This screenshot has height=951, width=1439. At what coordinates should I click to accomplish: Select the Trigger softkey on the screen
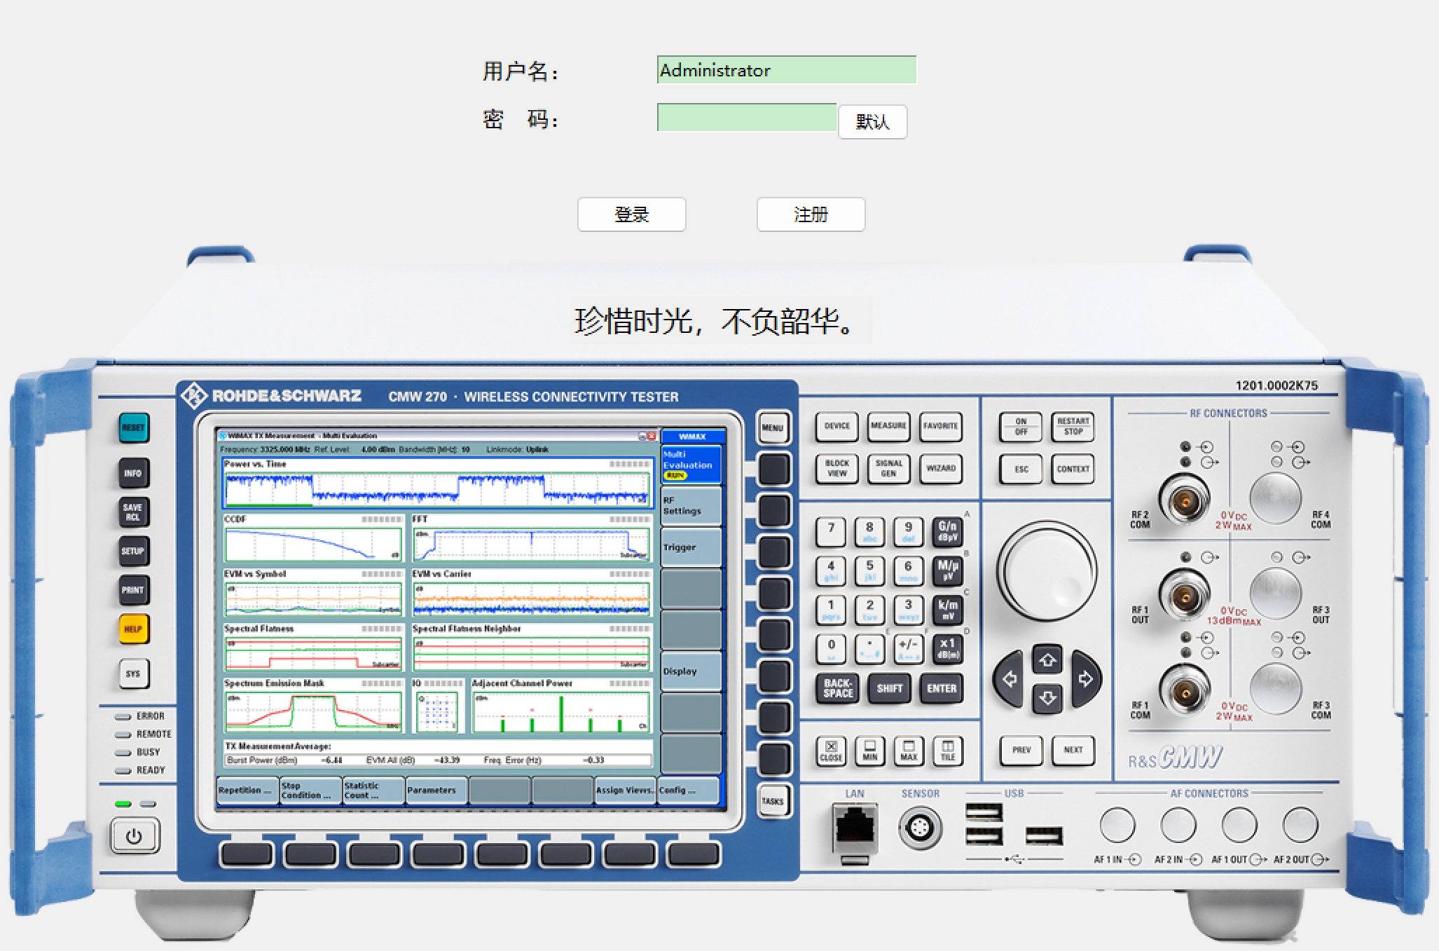click(x=690, y=547)
